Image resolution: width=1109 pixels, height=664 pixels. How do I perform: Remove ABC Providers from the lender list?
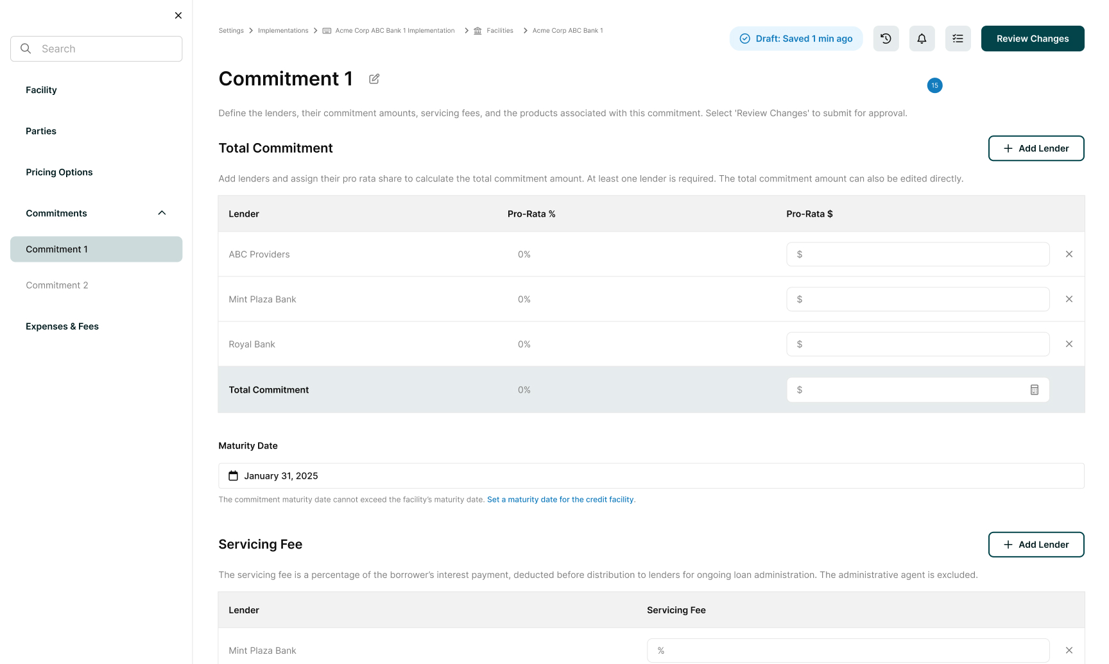point(1069,254)
